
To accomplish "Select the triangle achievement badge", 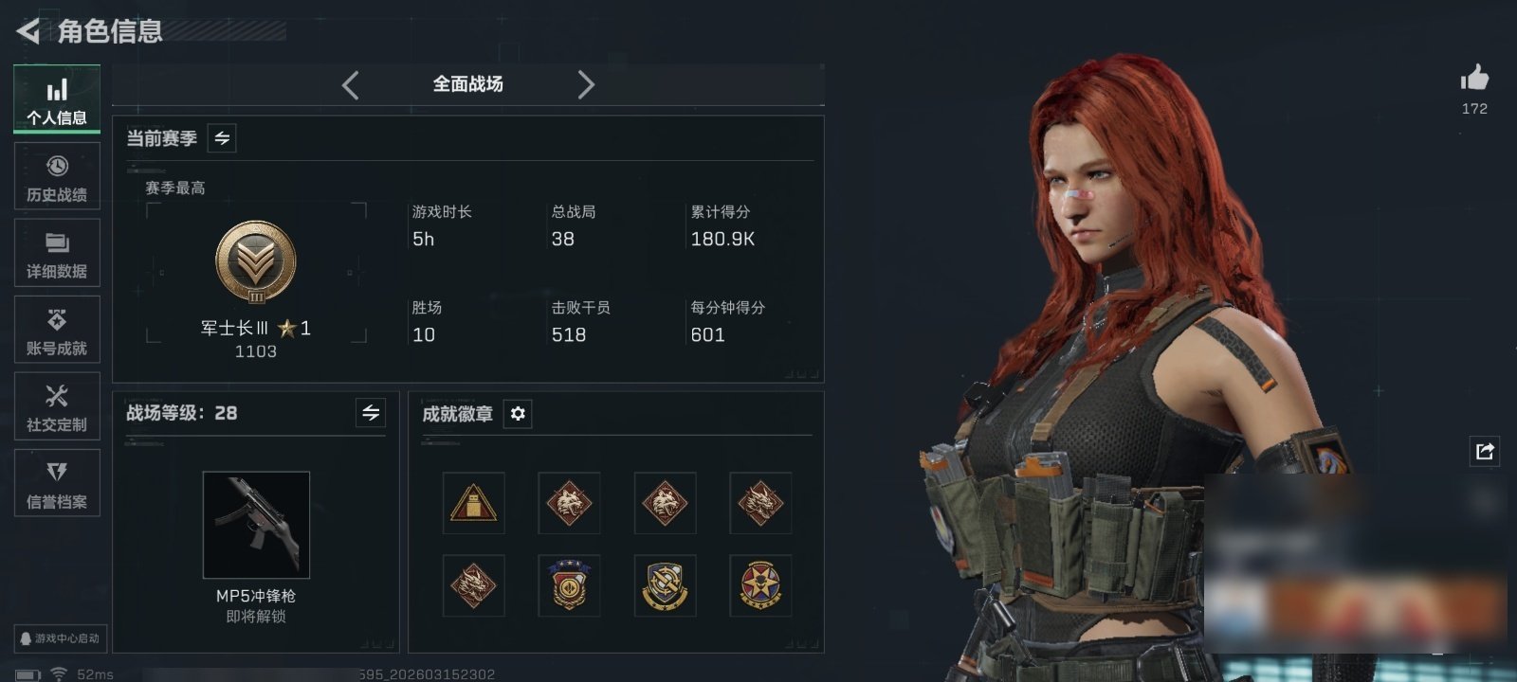I will [473, 503].
